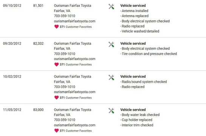The height and width of the screenshot is (136, 206).
Task: Click the pink heart in the 09/10/2012 entry
Action: point(56,27)
